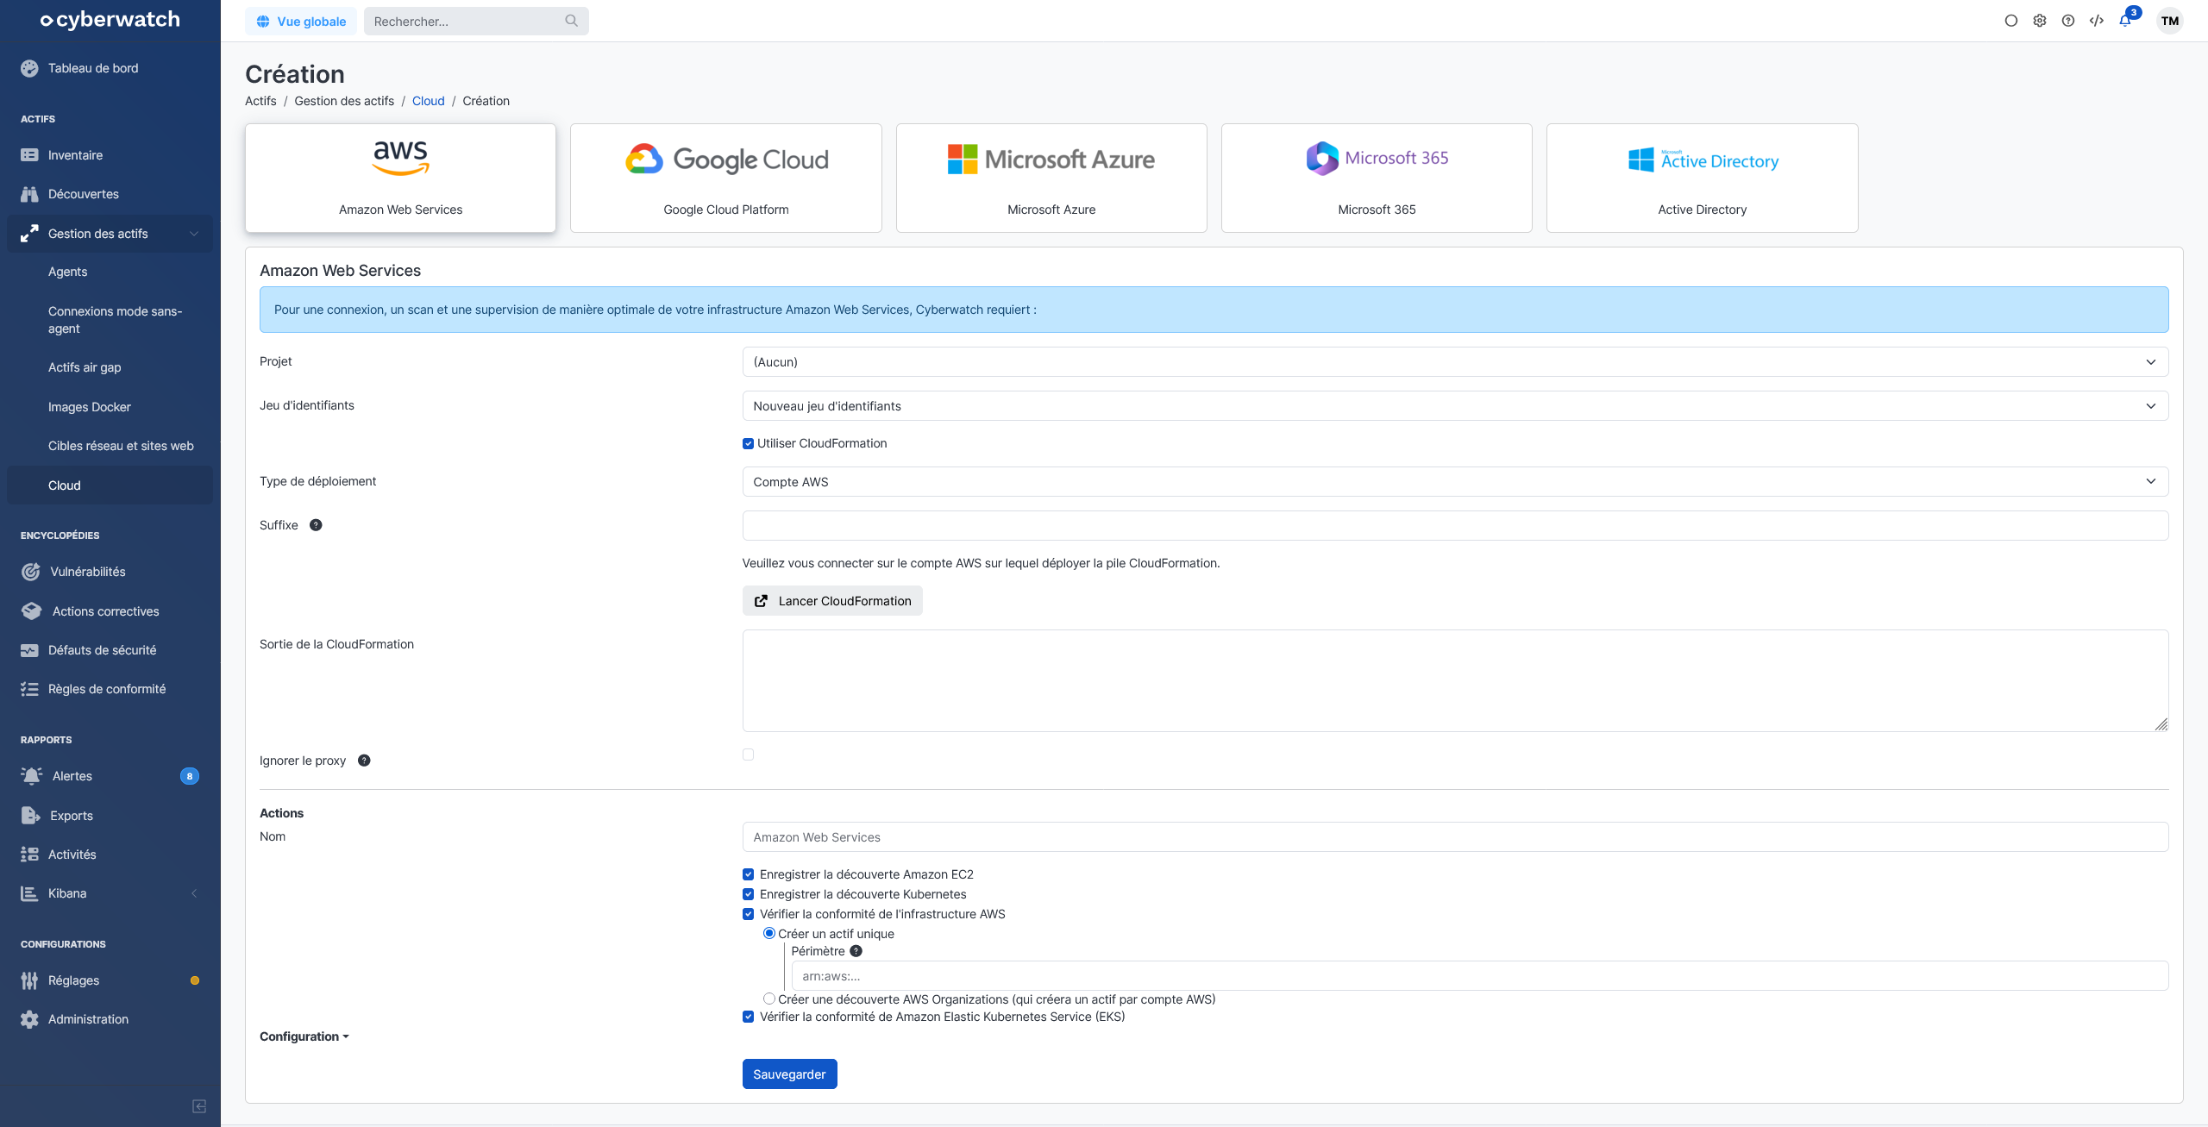Click the notifications bell icon
Screen dimensions: 2208x1127
(x=2125, y=21)
